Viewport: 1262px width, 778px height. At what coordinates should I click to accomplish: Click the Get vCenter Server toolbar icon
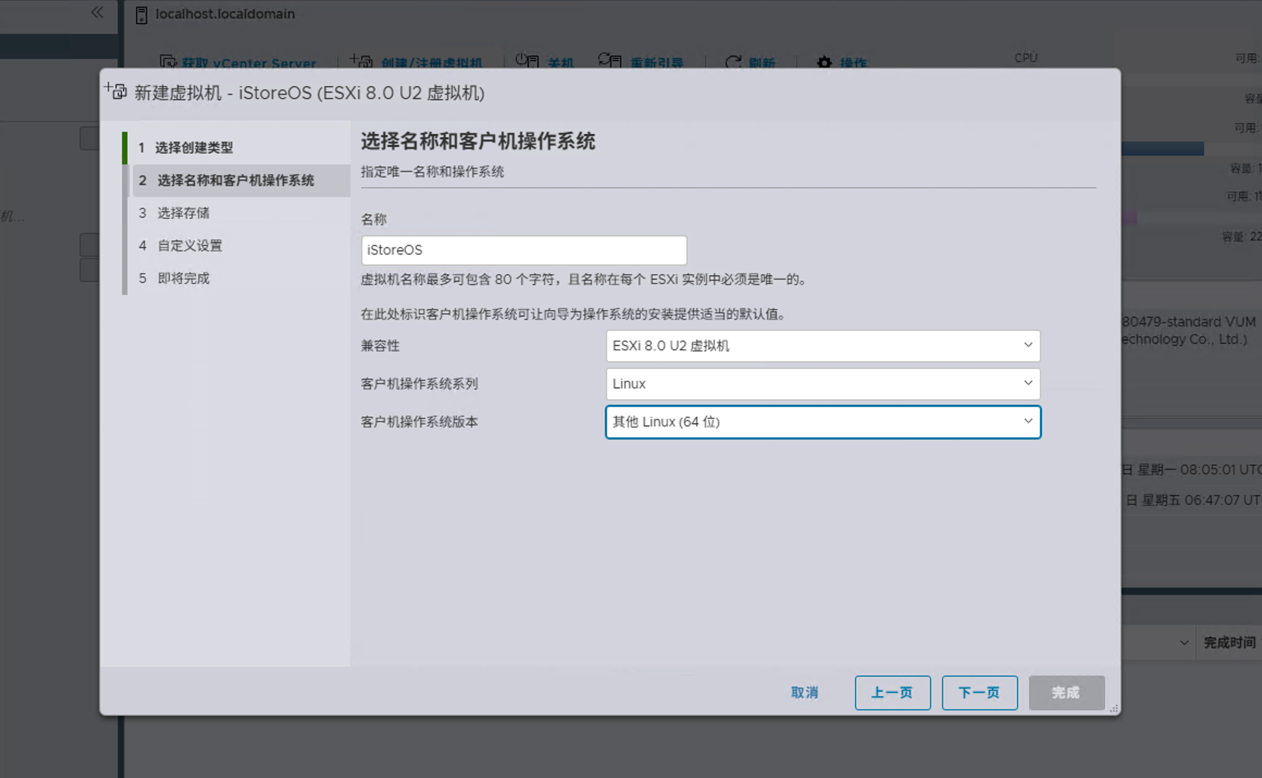(168, 62)
